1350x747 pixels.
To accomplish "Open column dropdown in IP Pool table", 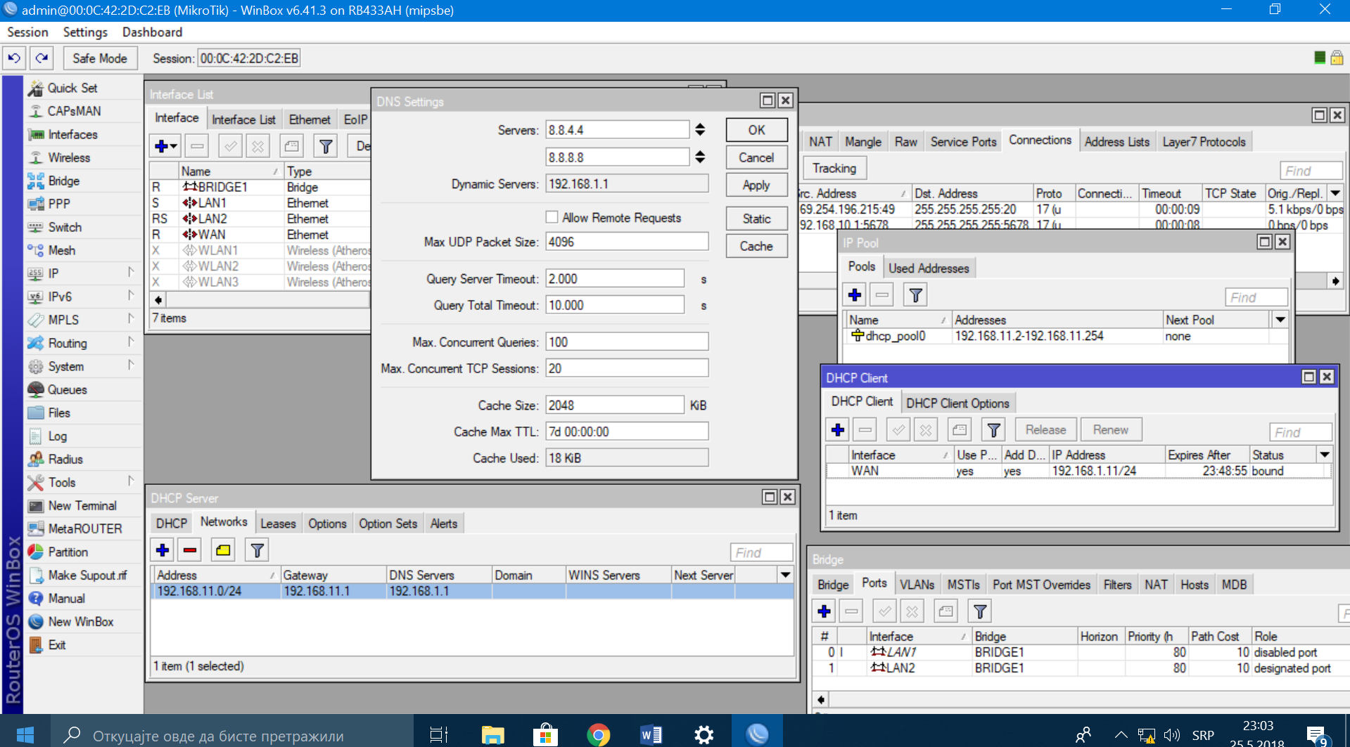I will click(1280, 320).
